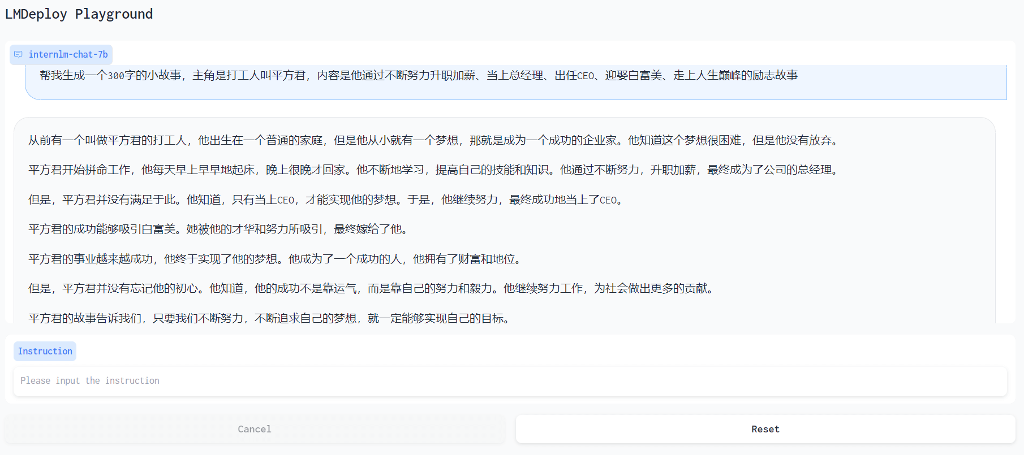Click the paragraph starting with 但是，平方君并没有忘记
The image size is (1024, 455).
(371, 288)
